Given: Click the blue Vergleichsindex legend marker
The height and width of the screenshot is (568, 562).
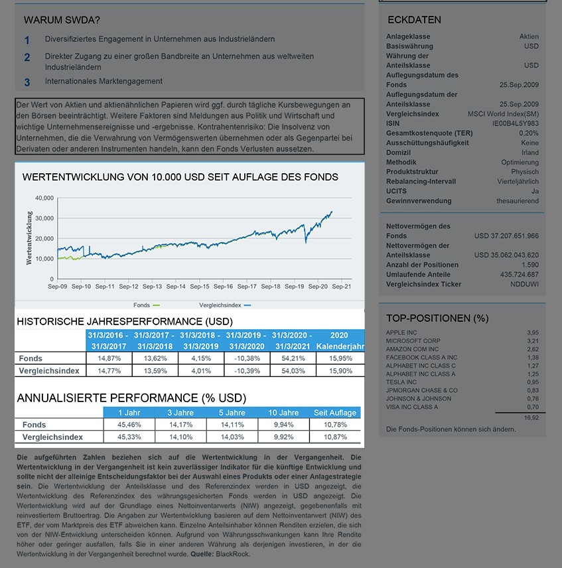Looking at the screenshot, I should pyautogui.click(x=247, y=305).
